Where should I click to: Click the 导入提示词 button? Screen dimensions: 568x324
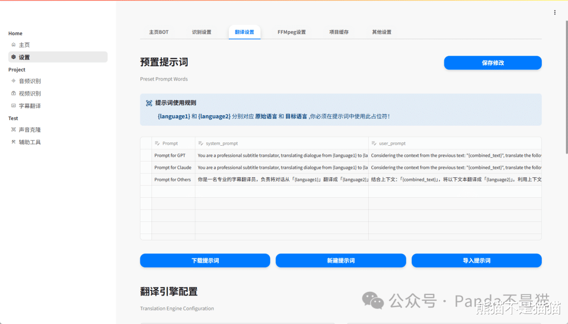[x=476, y=260]
